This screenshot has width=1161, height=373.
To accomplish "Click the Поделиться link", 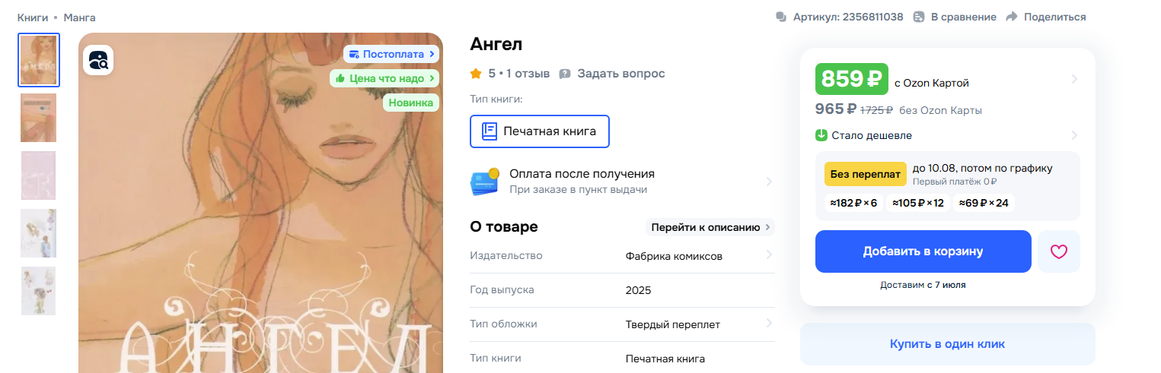I will tap(1054, 17).
